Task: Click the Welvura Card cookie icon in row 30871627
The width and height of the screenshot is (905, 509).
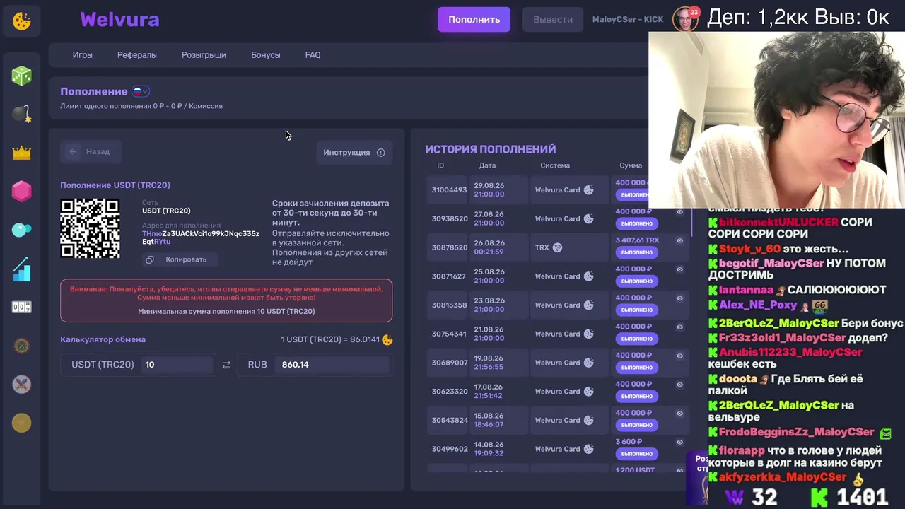Action: coord(588,276)
